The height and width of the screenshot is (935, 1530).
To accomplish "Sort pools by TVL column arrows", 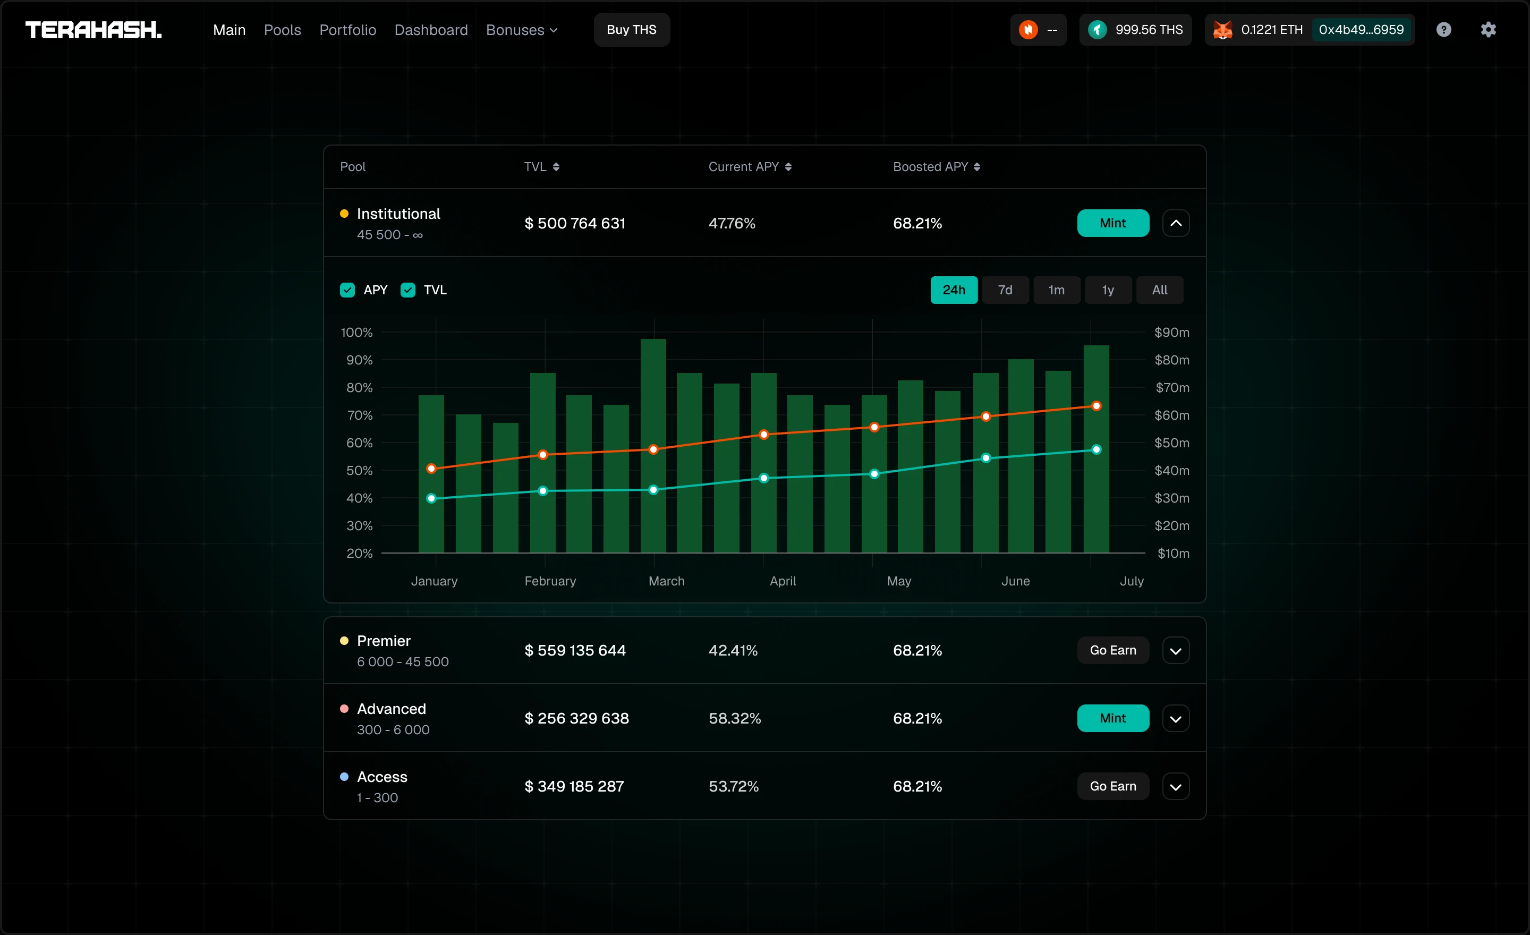I will click(556, 167).
